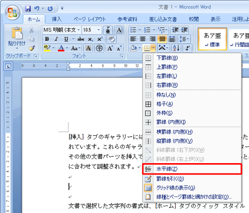Image resolution: width=249 pixels, height=213 pixels.
Task: Switch to the ホーム tab
Action: (34, 19)
